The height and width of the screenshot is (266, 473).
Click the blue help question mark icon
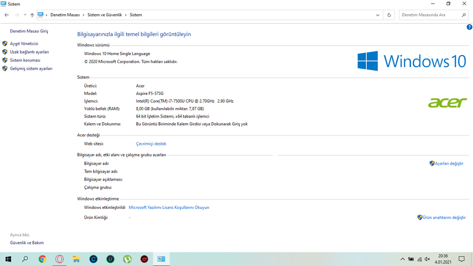(469, 27)
